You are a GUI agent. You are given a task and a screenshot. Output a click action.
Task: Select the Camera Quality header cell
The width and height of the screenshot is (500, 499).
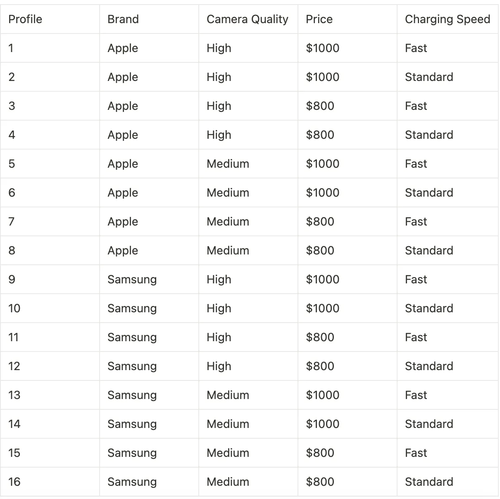[x=248, y=19]
